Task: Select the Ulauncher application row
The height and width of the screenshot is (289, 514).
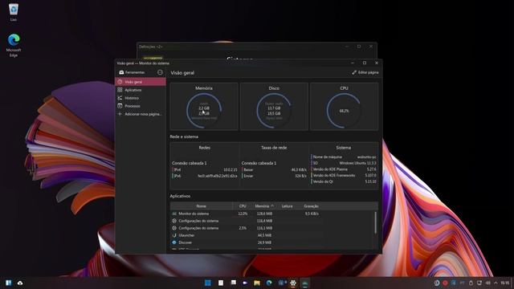Action: tap(272, 235)
